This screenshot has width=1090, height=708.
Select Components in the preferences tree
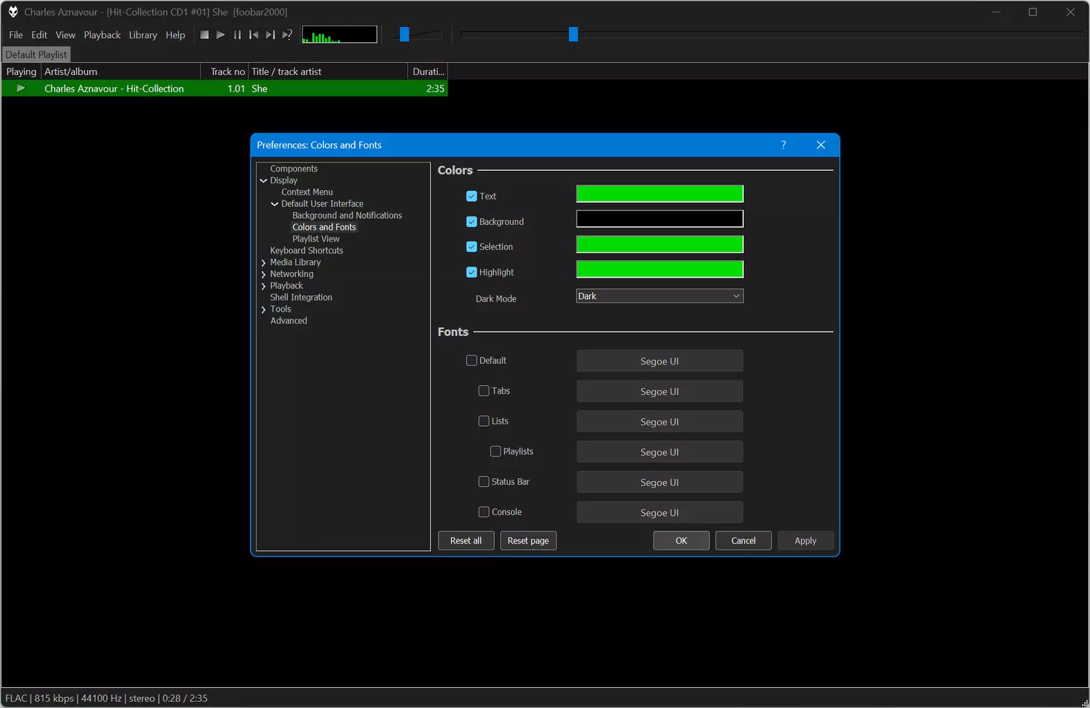point(293,169)
